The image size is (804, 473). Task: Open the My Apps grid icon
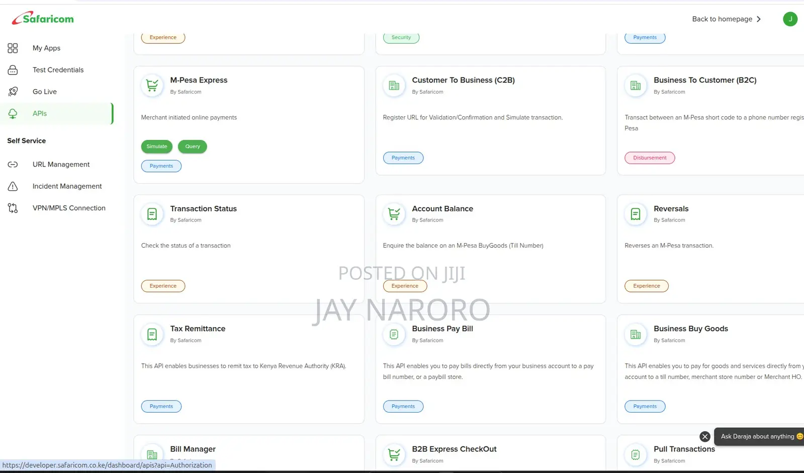13,48
